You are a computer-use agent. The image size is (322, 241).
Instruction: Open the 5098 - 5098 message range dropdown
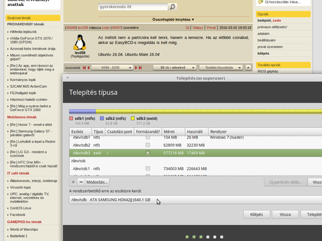pyautogui.click(x=112, y=68)
